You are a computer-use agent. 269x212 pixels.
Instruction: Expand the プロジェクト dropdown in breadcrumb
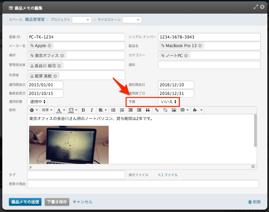click(82, 20)
